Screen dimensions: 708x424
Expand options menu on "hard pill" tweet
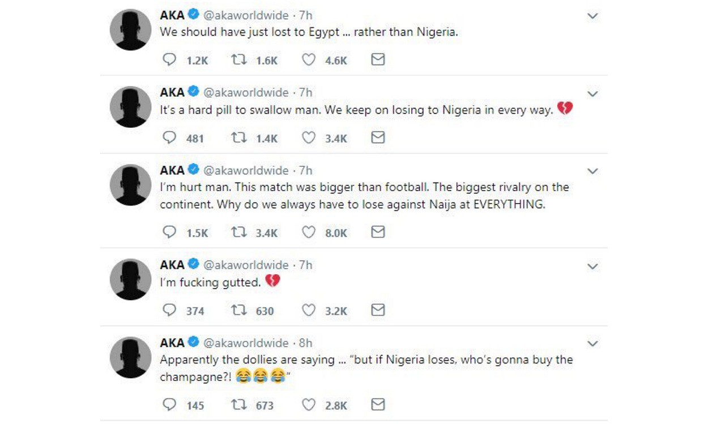point(592,94)
